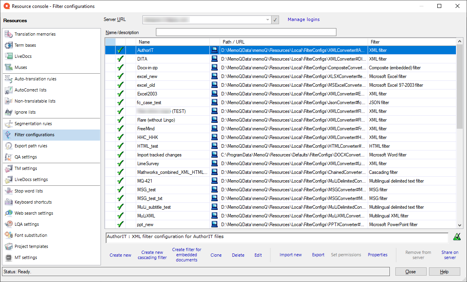The width and height of the screenshot is (467, 282).
Task: Select the LiveDocs resource category
Action: coord(28,56)
